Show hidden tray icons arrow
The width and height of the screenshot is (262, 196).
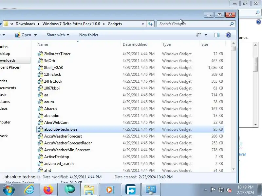(x=205, y=190)
